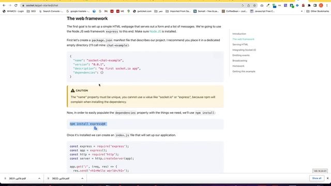Open the SEO bookmarks folder
Screen dimensions: 331x186
click(31, 11)
